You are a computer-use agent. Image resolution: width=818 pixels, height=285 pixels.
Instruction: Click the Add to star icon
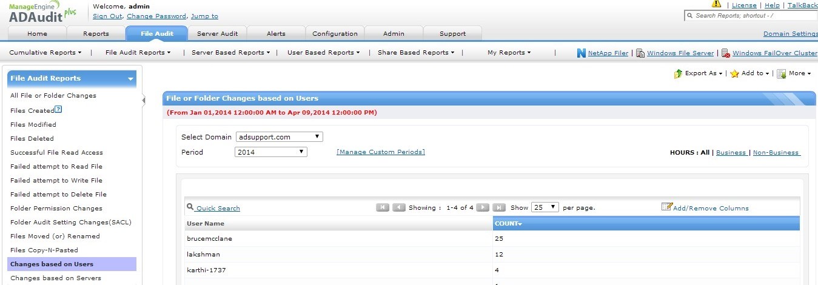point(734,73)
